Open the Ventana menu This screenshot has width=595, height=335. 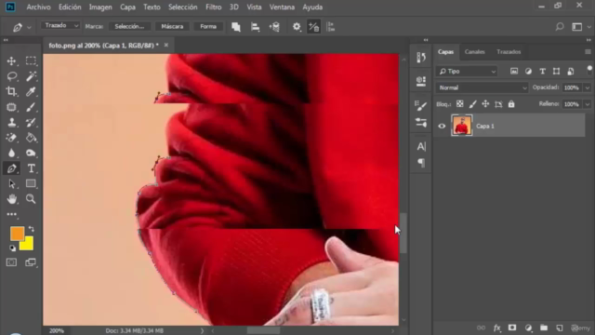(282, 7)
